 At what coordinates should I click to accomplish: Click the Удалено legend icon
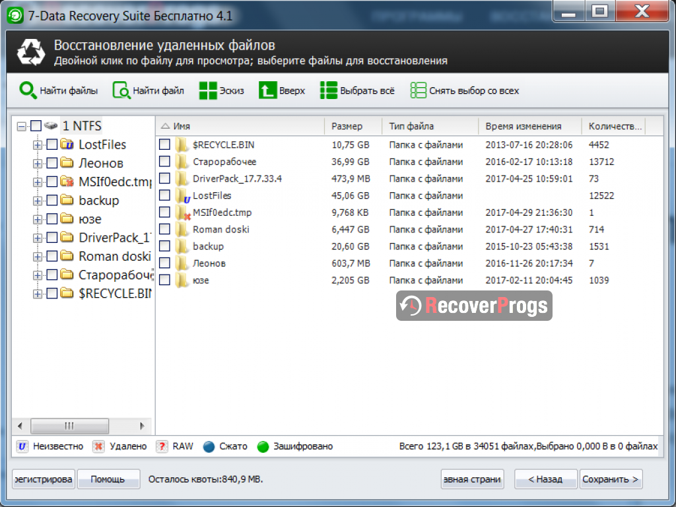[x=99, y=447]
